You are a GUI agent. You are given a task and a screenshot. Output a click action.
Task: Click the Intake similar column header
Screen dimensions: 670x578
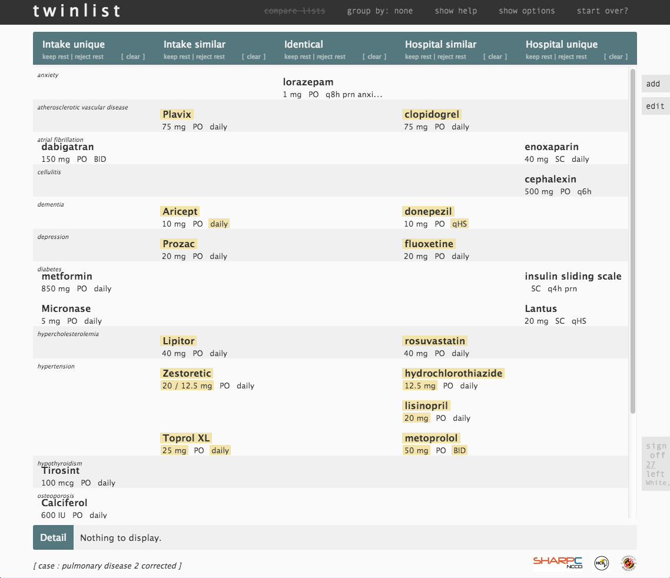pyautogui.click(x=194, y=44)
